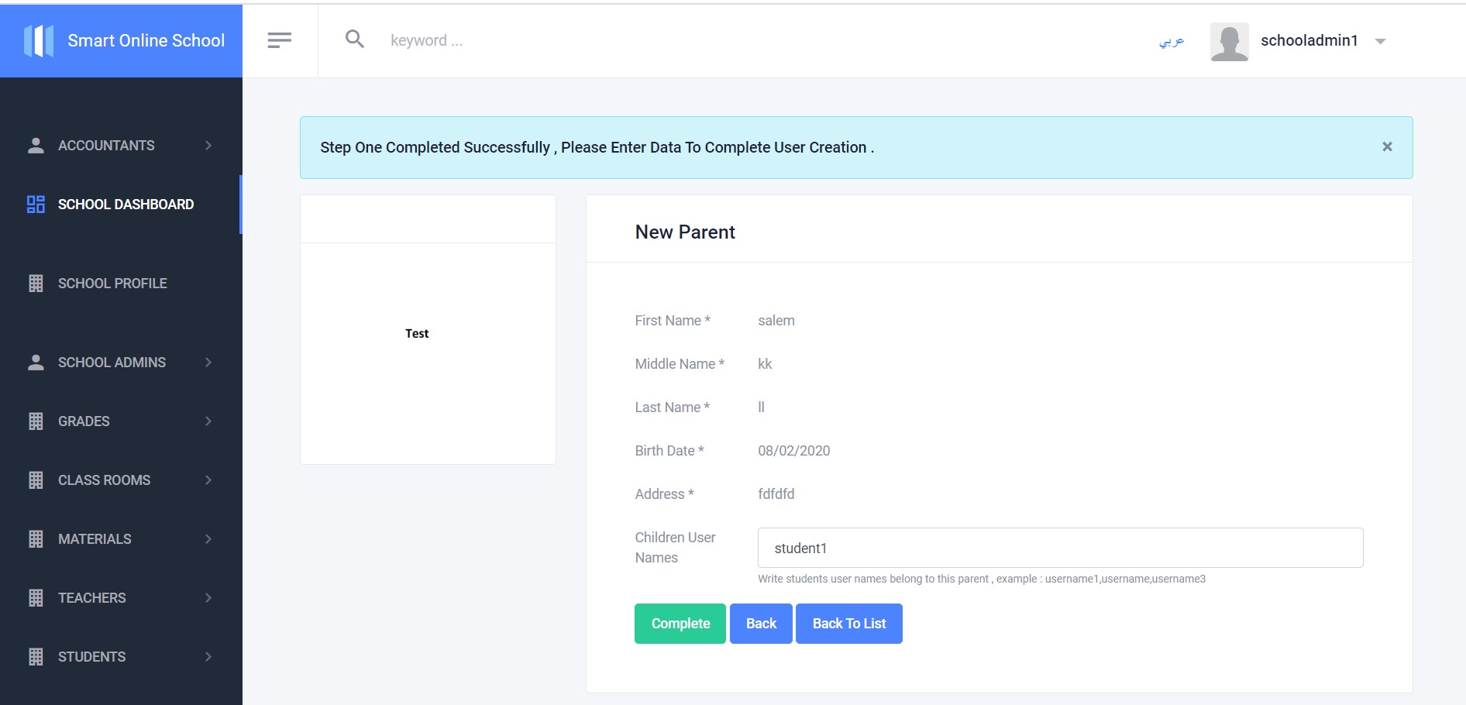Viewport: 1466px width, 705px height.
Task: Open School Admins menu item
Action: [x=112, y=363]
